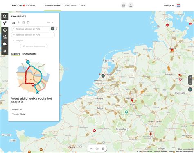
Task: Click the red incident marker east of Hannover
Action: 180,75
